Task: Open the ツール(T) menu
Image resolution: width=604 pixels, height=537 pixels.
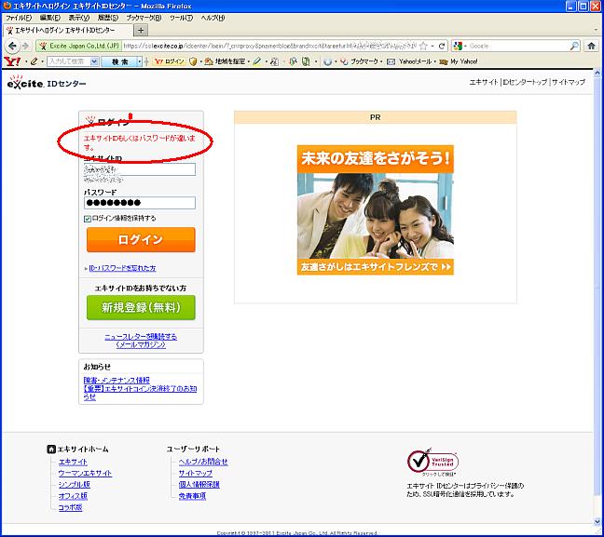Action: (181, 18)
